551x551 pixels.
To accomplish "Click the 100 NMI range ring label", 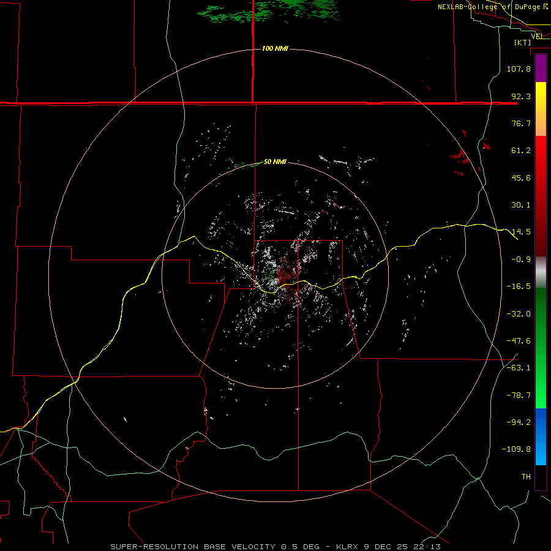I will click(x=275, y=48).
